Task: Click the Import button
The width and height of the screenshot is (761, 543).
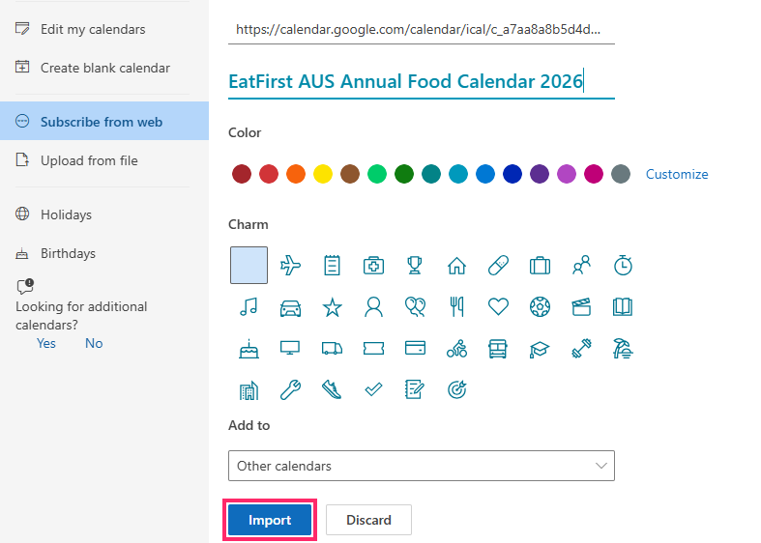Action: coord(270,520)
